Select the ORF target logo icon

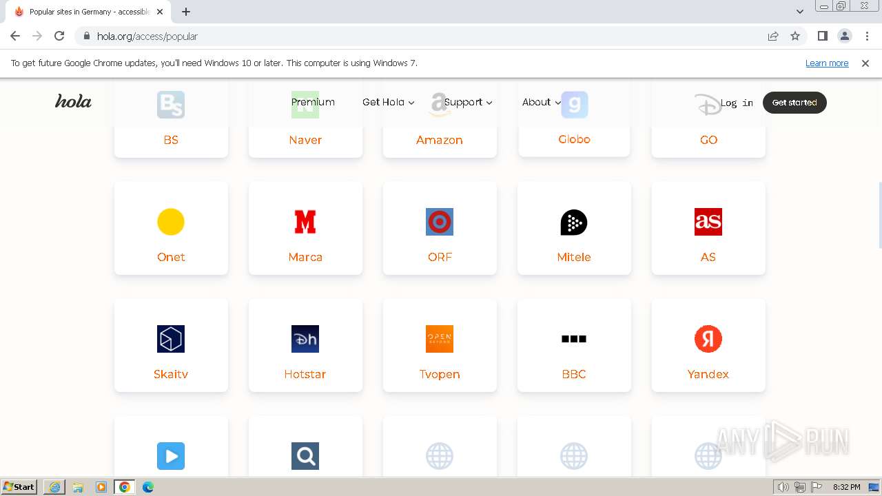click(x=440, y=222)
